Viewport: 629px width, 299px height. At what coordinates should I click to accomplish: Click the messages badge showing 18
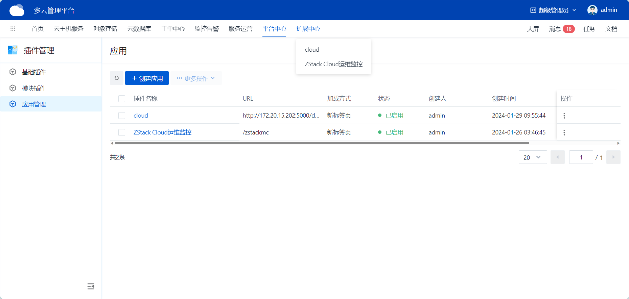coord(568,29)
